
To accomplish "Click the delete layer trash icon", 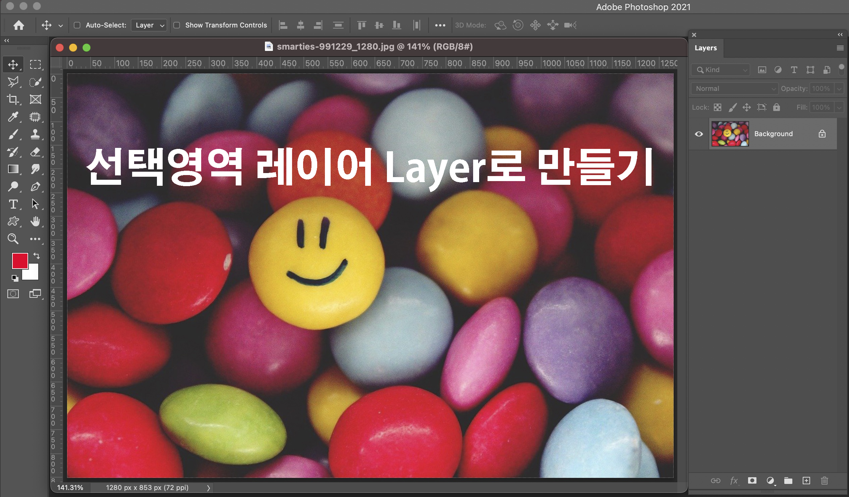I will tap(825, 481).
